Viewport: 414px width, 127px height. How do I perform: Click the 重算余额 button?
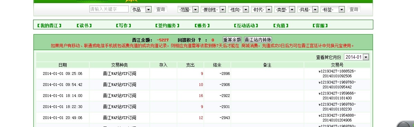point(232,40)
